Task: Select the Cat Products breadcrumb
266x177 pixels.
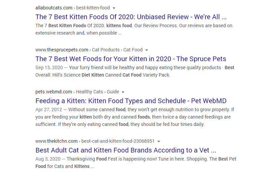Action: [x=106, y=50]
